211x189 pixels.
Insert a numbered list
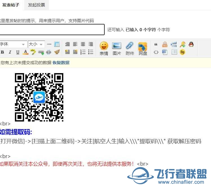coord(83,52)
